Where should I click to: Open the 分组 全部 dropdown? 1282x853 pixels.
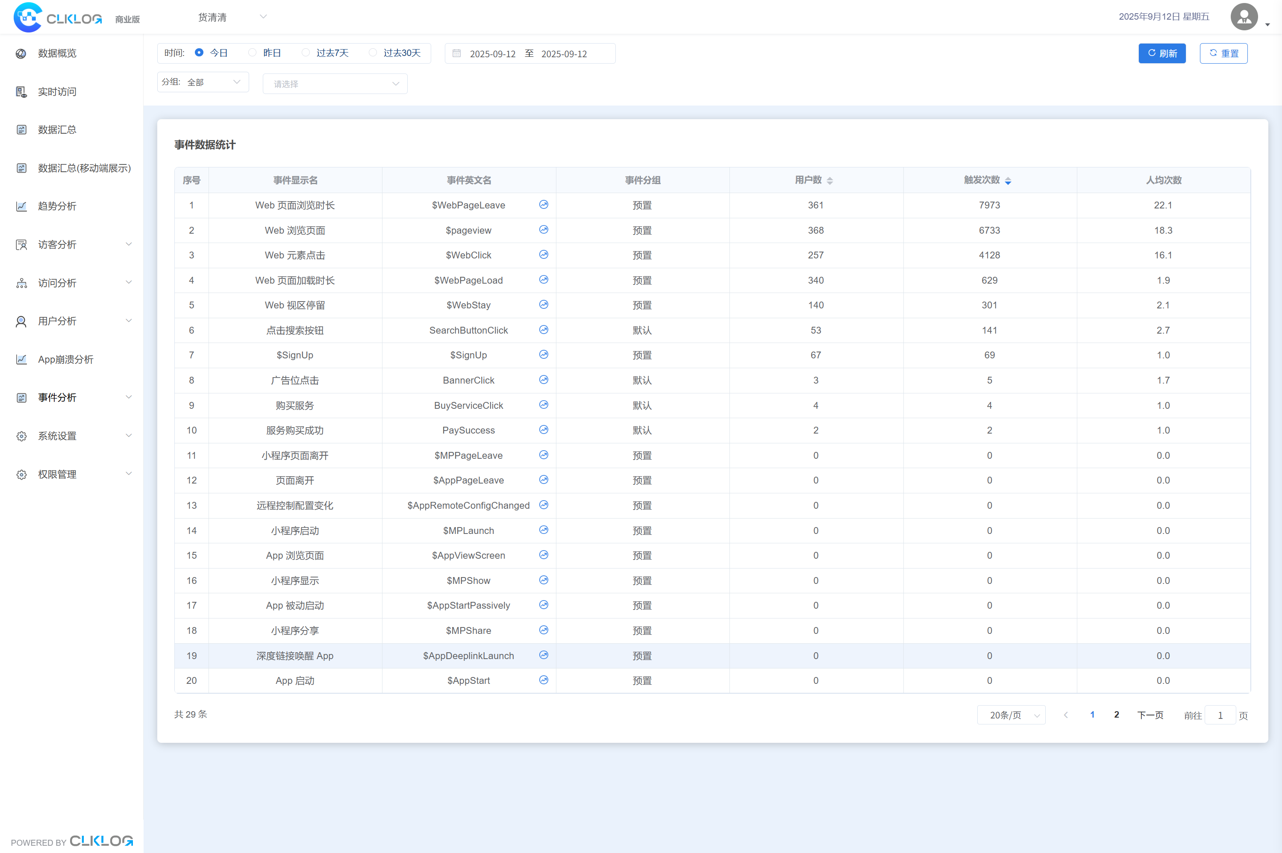(203, 82)
